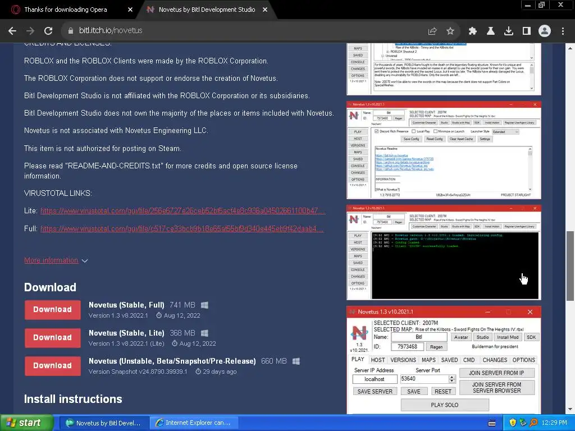575x431 pixels.
Task: Open the Lite VirusTotal link
Action: [x=182, y=211]
